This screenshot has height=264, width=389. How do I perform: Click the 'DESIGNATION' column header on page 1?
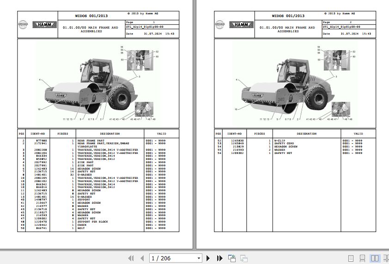(x=110, y=134)
